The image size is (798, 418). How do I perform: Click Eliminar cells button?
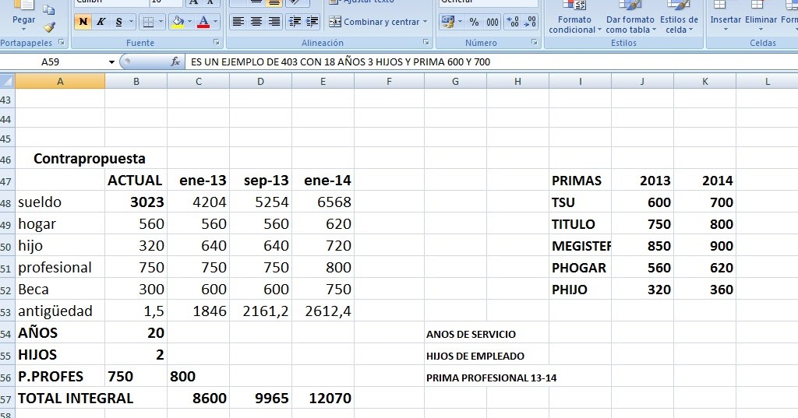[x=761, y=17]
